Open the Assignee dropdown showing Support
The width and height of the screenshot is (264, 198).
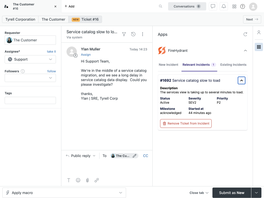[30, 59]
